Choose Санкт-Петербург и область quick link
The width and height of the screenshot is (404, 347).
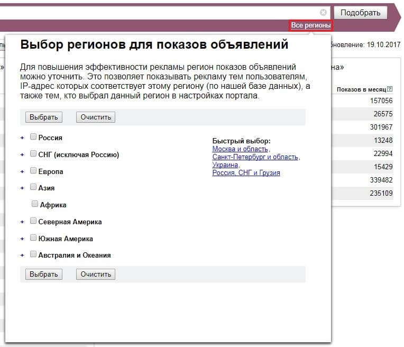(x=255, y=157)
